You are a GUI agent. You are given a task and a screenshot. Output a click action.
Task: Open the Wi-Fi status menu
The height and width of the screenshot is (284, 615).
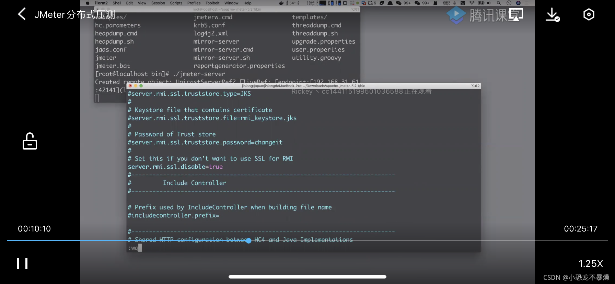click(x=472, y=3)
